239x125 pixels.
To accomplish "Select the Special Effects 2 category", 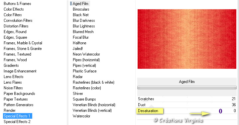I will tap(17, 122).
